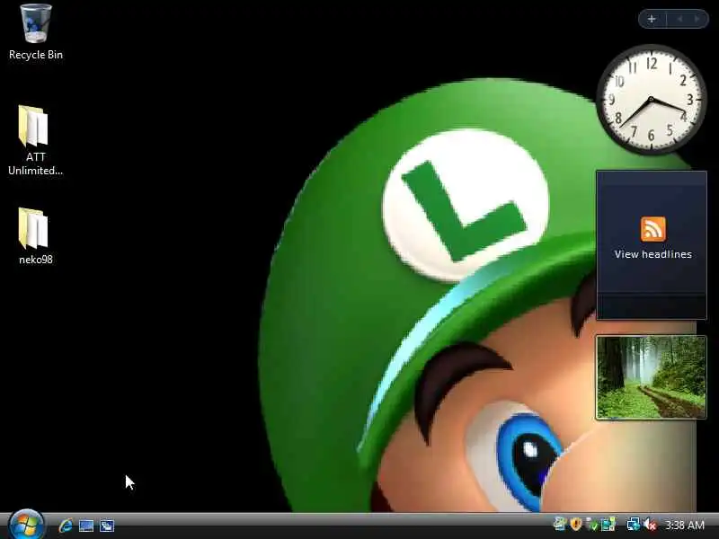Screen dimensions: 719x539
Task: Launch Internet Explorer from Quick Launch
Action: pos(66,526)
